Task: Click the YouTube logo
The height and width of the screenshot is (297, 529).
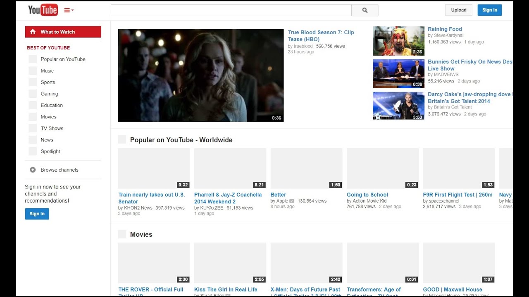Action: point(43,10)
